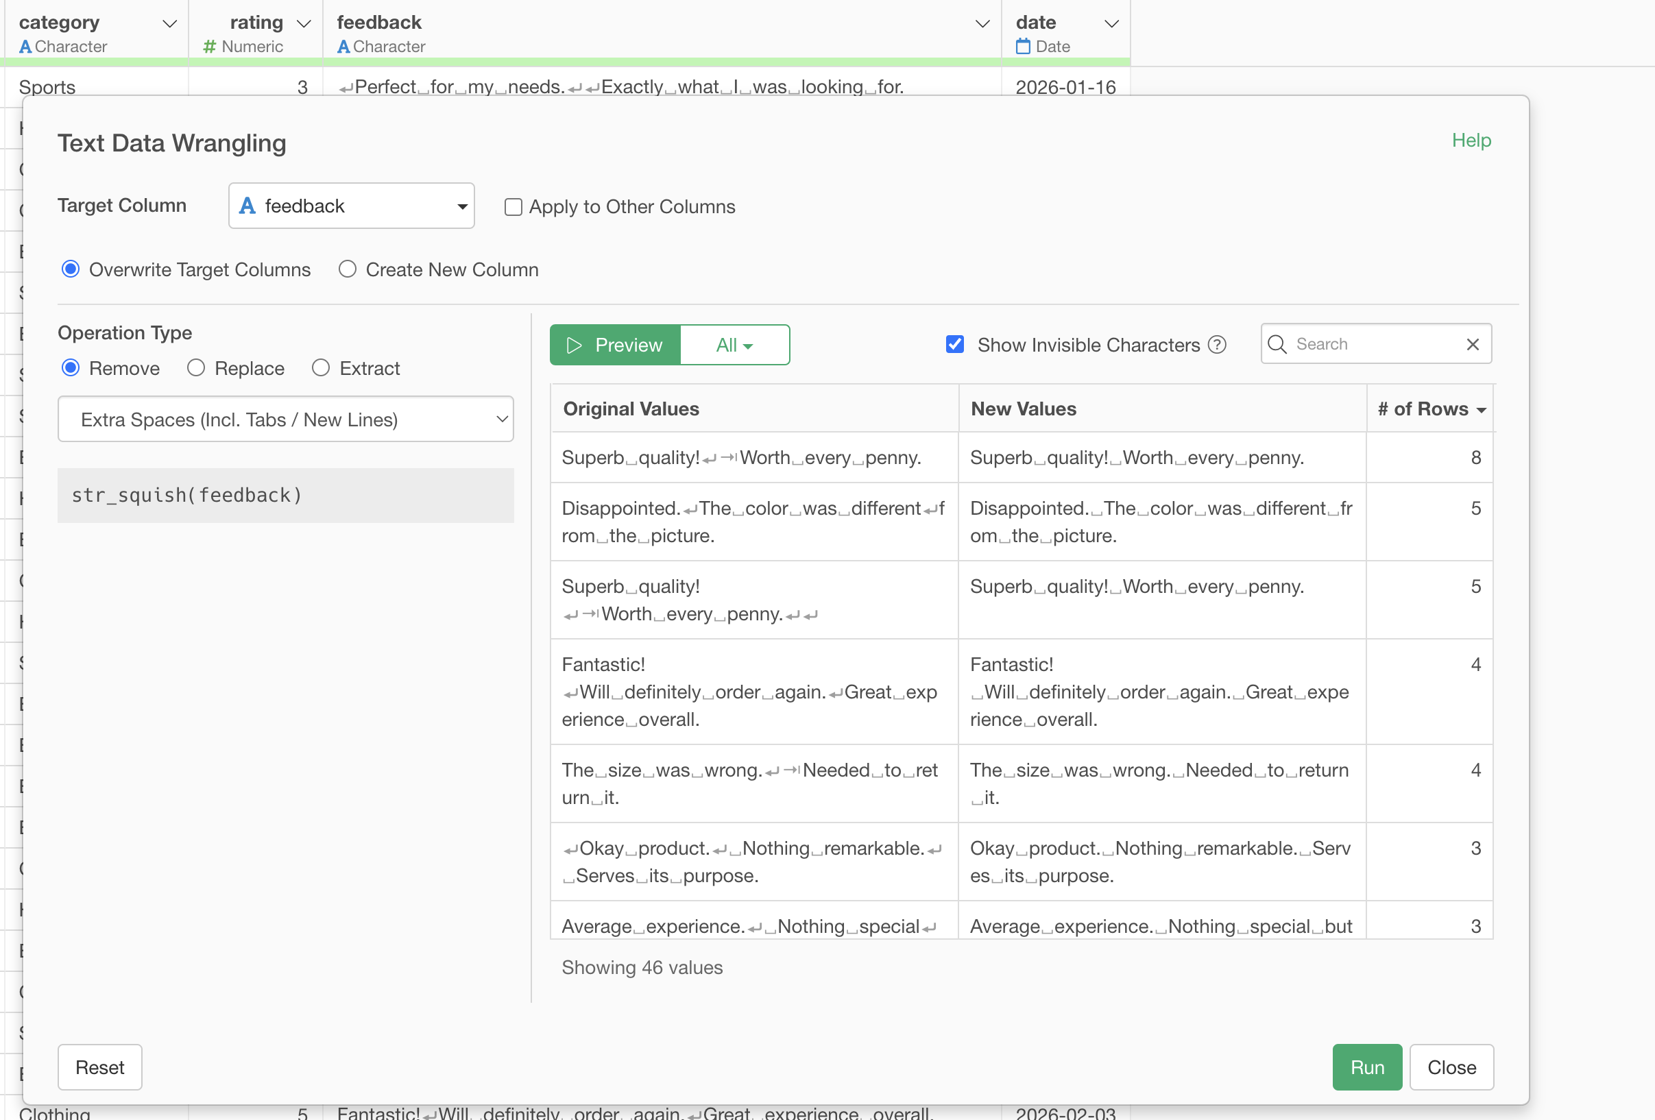
Task: Click the rating column numeric hash icon
Action: click(209, 47)
